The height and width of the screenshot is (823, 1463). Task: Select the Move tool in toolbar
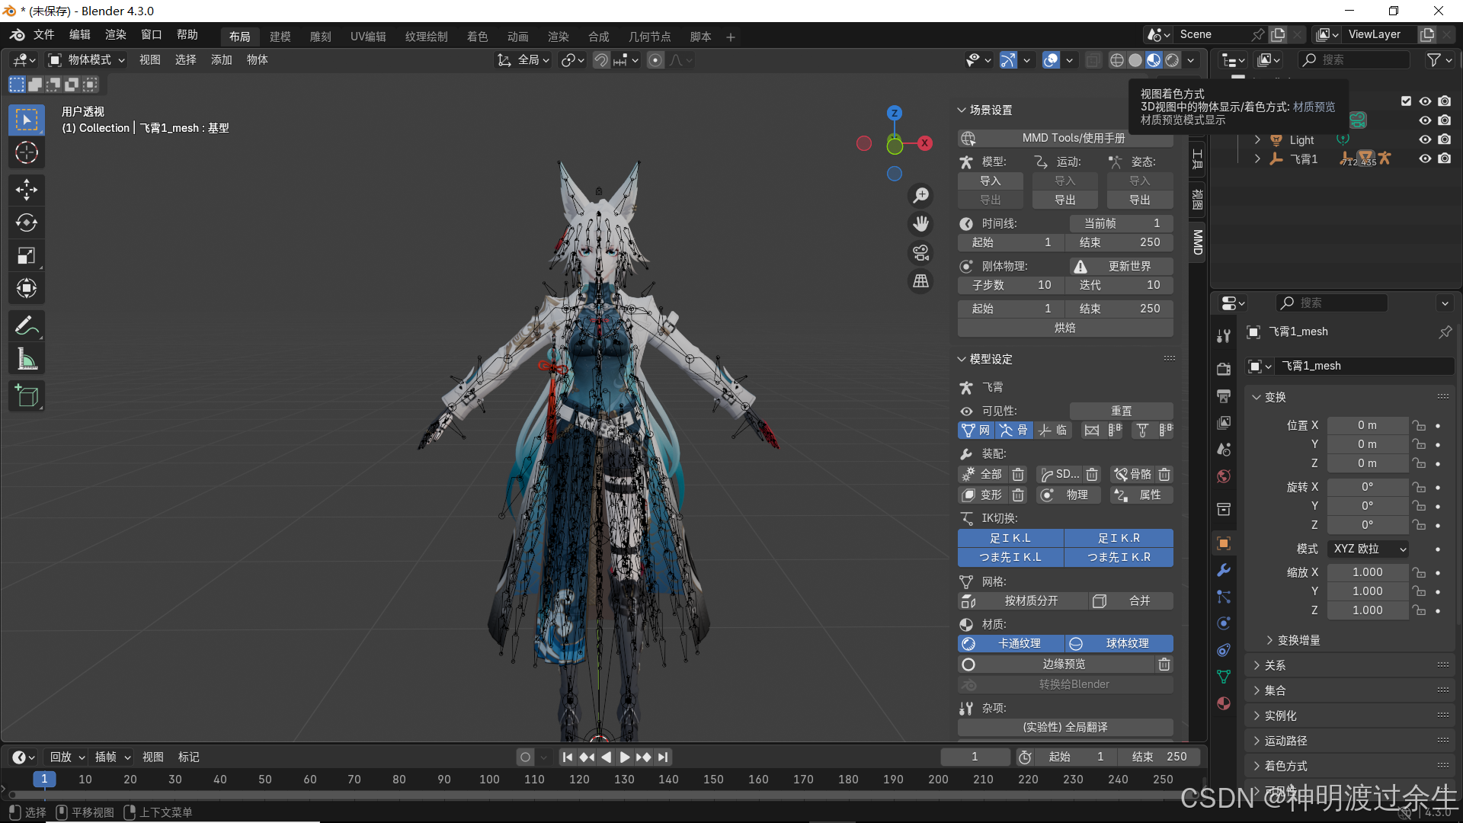click(x=27, y=190)
